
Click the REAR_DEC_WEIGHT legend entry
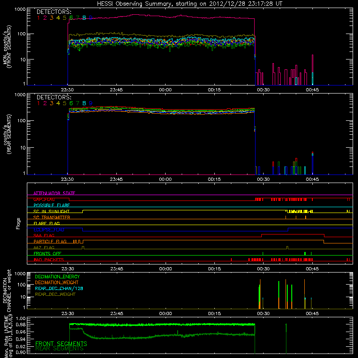tap(55, 294)
